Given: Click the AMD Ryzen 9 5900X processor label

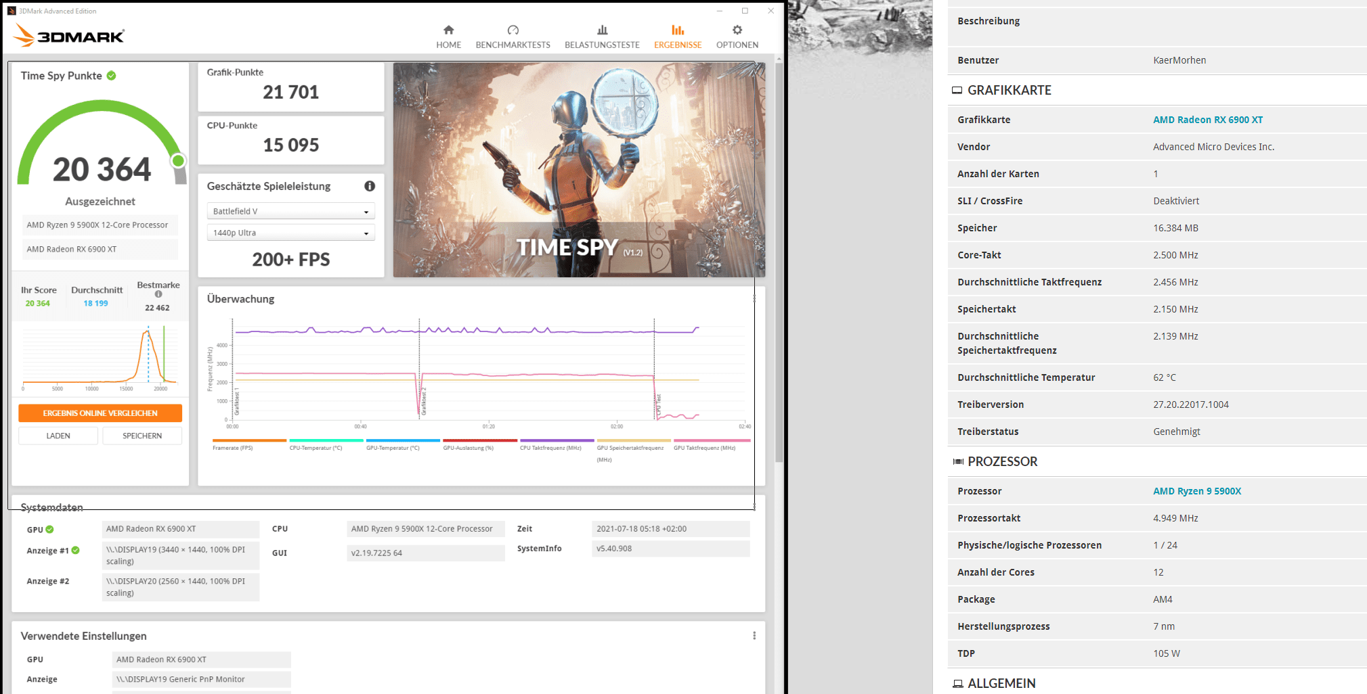Looking at the screenshot, I should [100, 225].
